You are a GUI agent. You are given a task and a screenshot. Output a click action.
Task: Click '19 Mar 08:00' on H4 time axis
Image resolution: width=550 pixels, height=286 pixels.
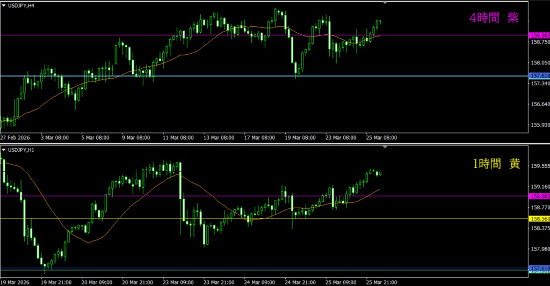[299, 137]
